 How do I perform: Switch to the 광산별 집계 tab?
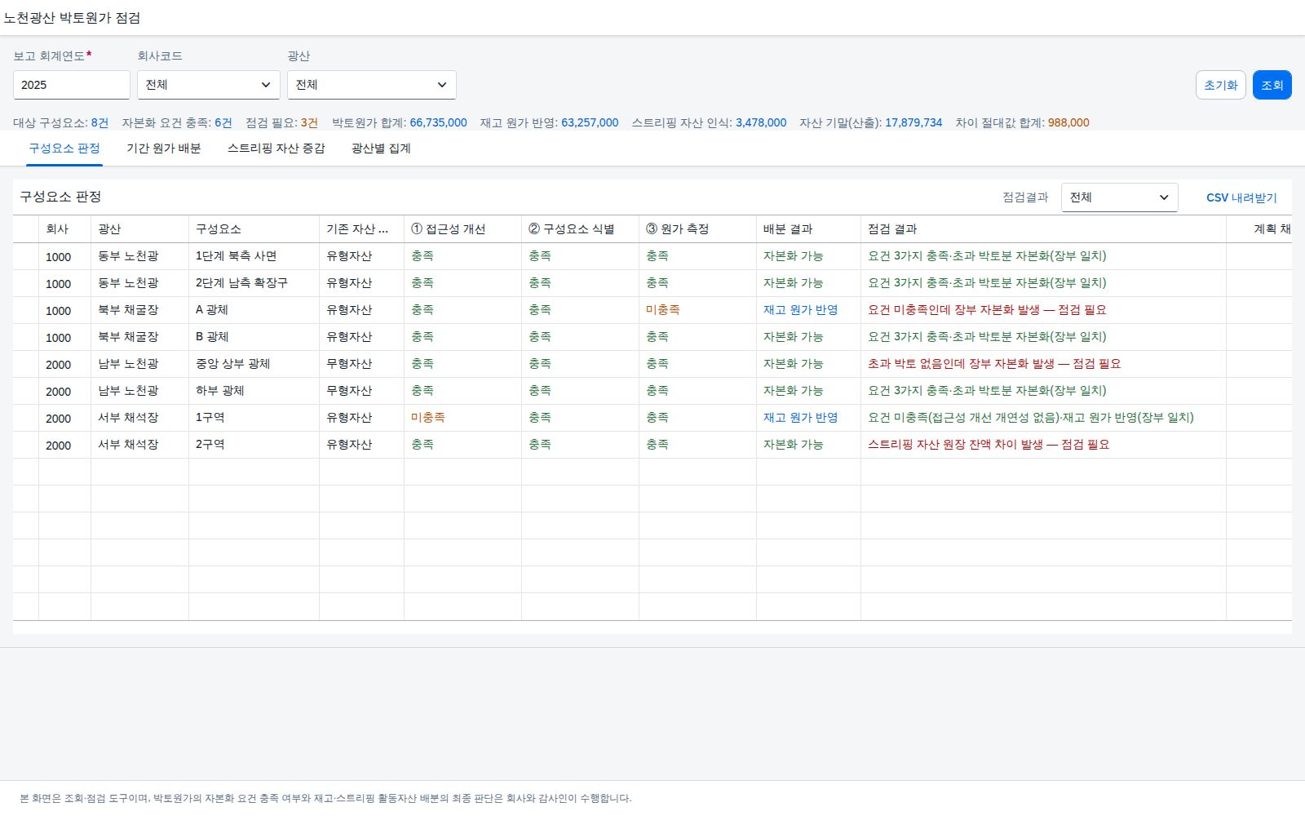(x=381, y=149)
